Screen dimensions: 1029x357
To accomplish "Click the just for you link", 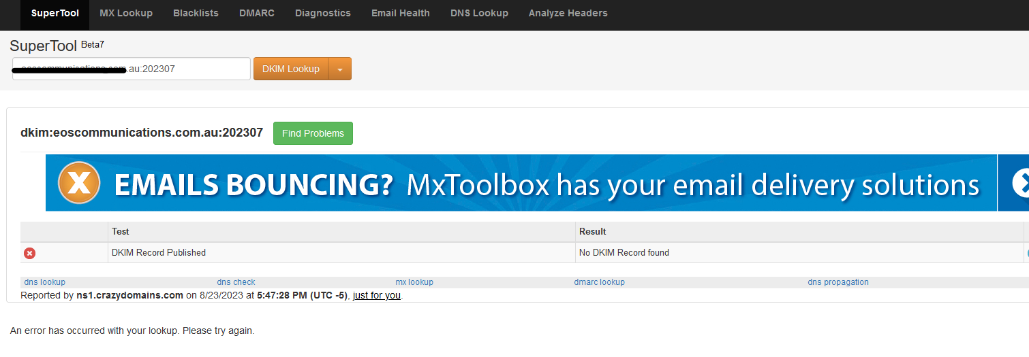I will (377, 295).
